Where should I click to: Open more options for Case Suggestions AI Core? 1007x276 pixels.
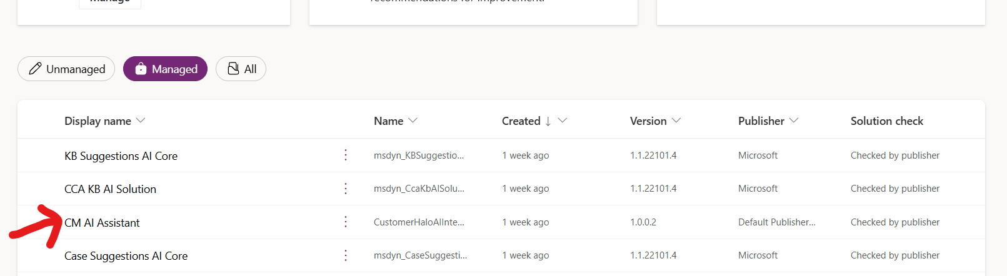346,255
